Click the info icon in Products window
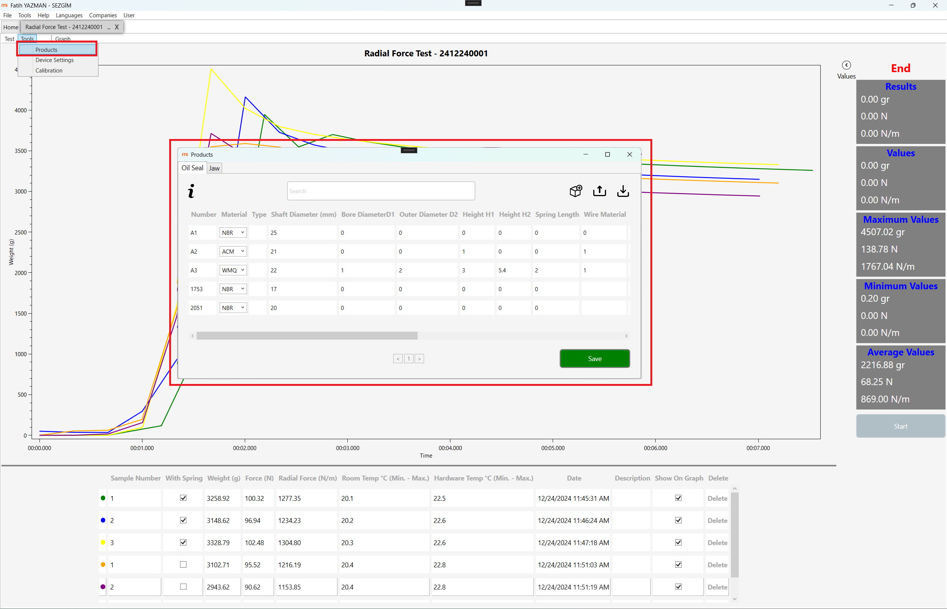This screenshot has height=609, width=947. [x=191, y=191]
